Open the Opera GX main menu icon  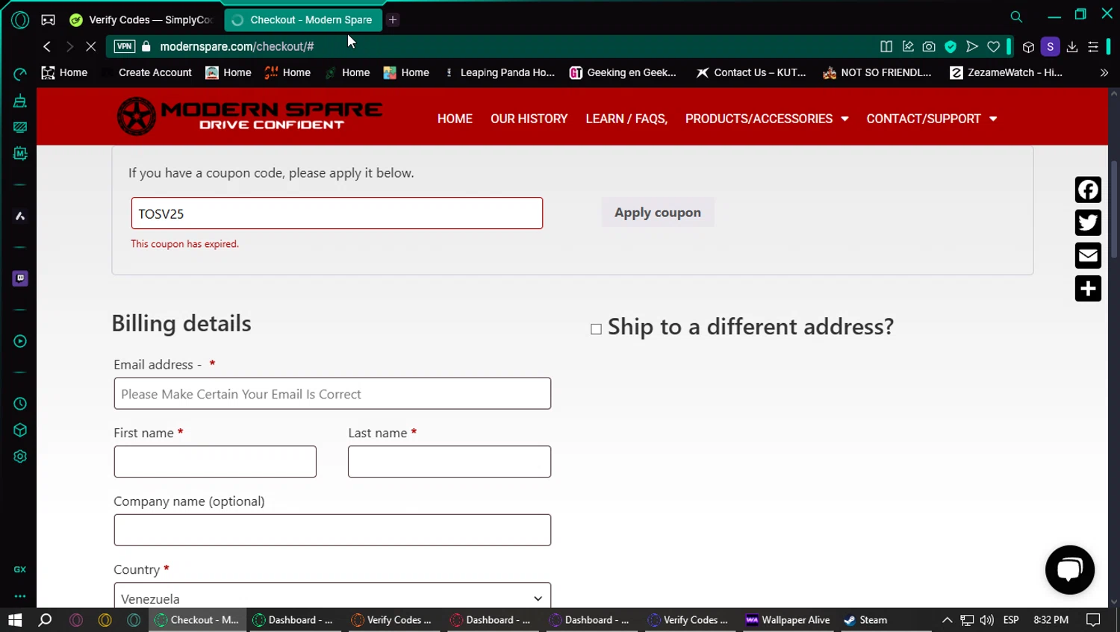point(20,20)
